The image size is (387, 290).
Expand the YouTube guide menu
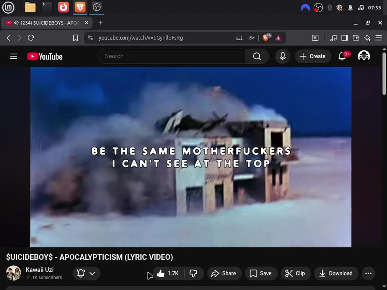[14, 56]
